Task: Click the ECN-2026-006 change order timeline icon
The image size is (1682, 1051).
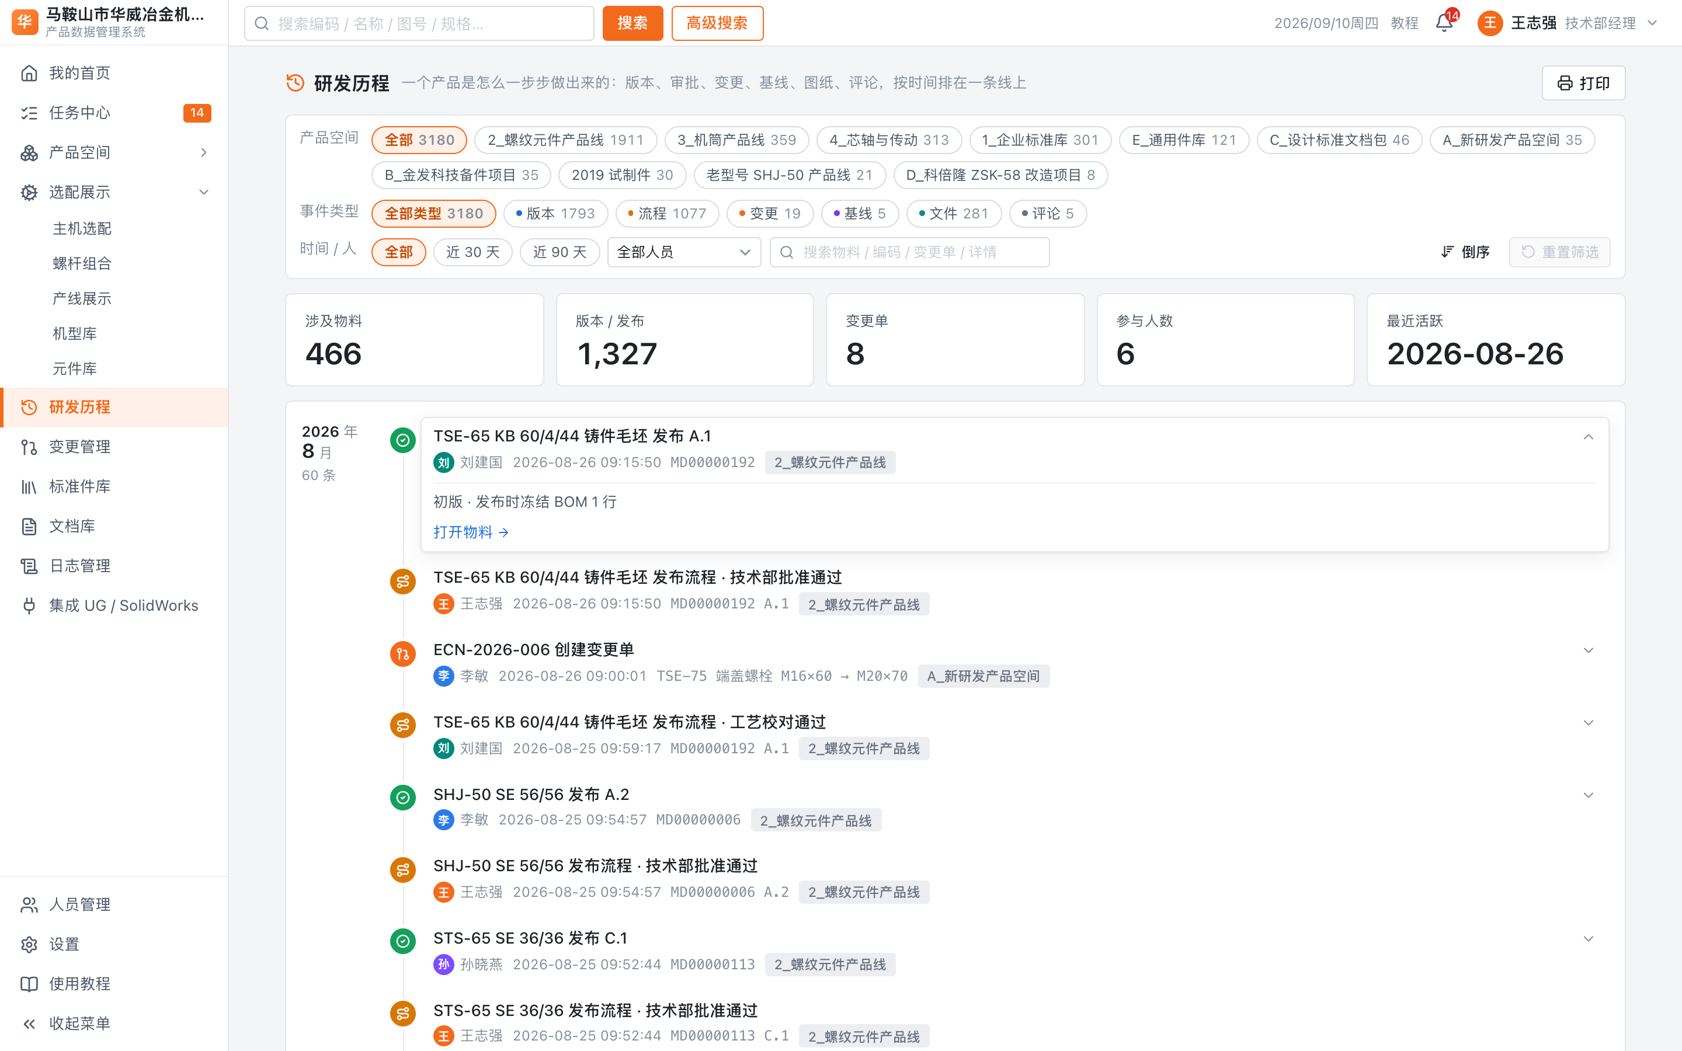Action: [403, 653]
